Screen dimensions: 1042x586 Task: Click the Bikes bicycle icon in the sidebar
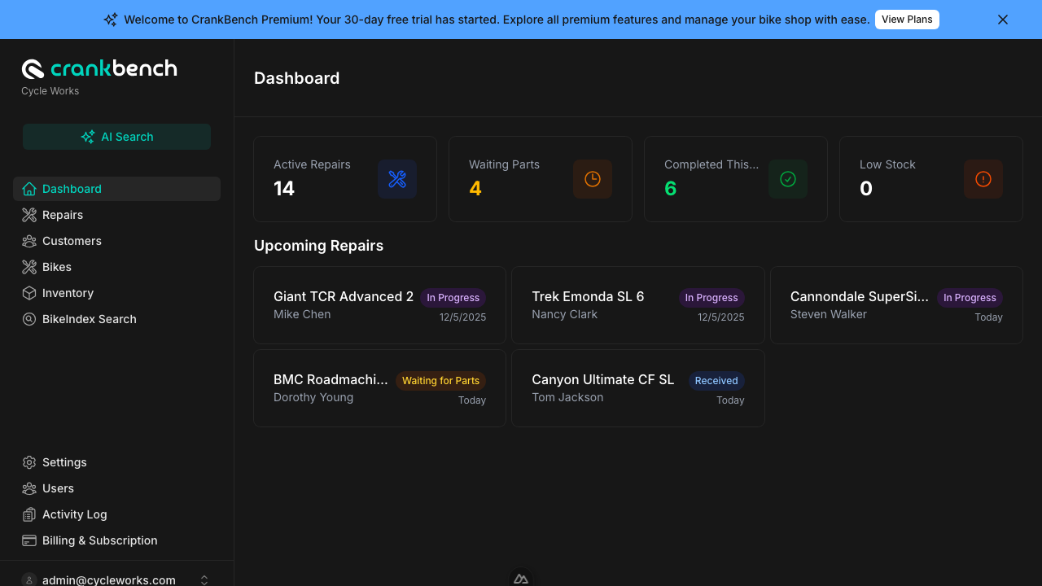[x=28, y=267]
